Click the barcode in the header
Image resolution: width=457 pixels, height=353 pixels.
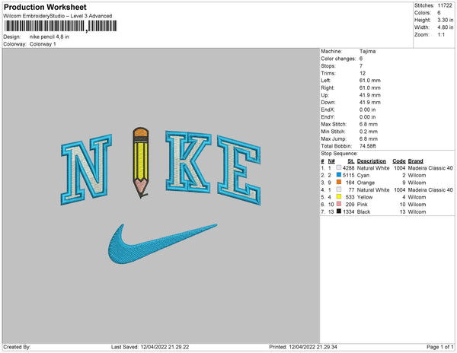point(61,26)
